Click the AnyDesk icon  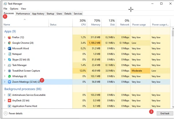9,101
